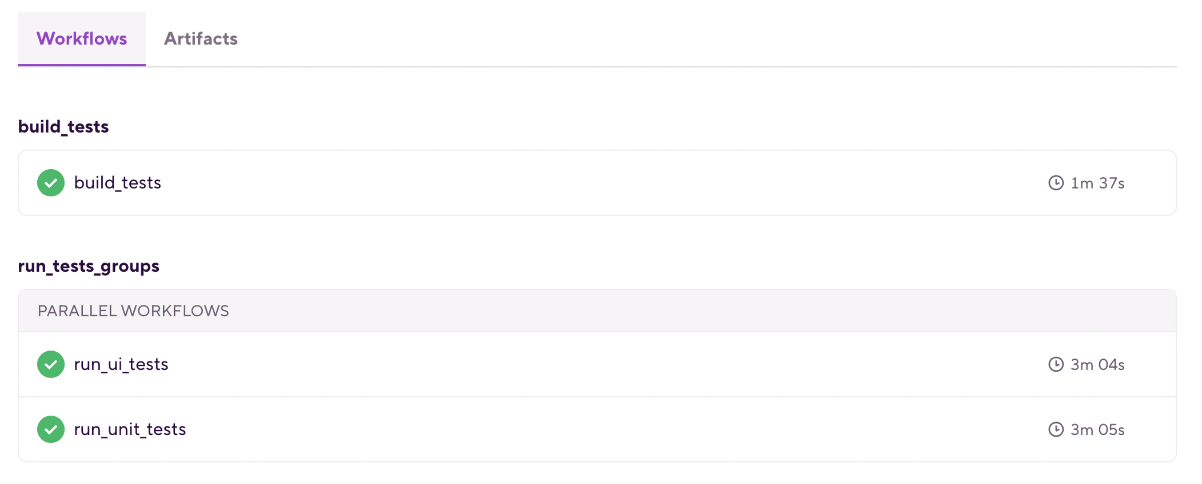
Task: Open the run_ui_tests workflow row
Action: [121, 364]
